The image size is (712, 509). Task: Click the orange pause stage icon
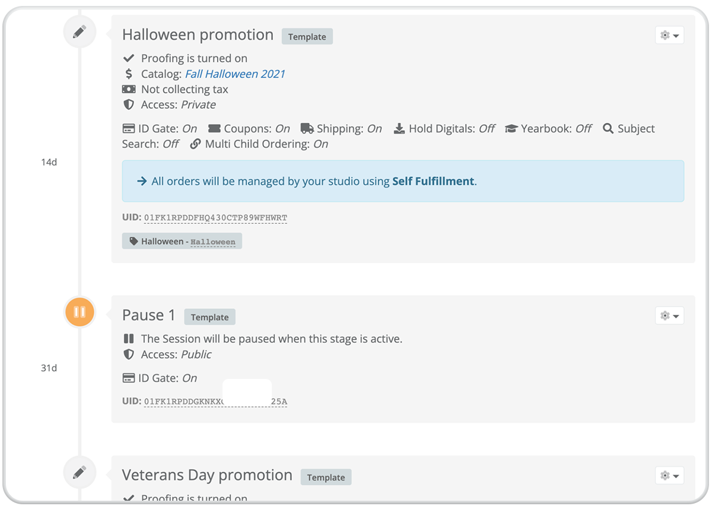[80, 312]
